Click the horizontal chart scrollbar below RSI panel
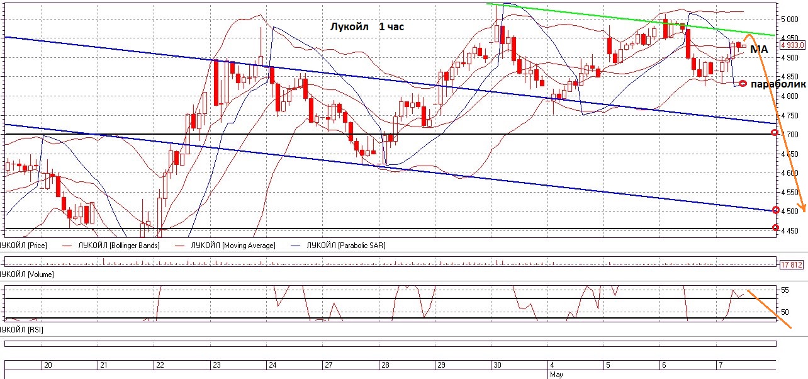808x379 pixels. click(390, 344)
